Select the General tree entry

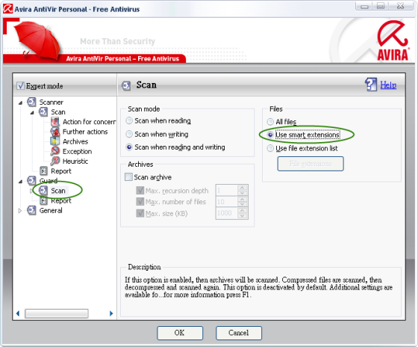click(51, 210)
